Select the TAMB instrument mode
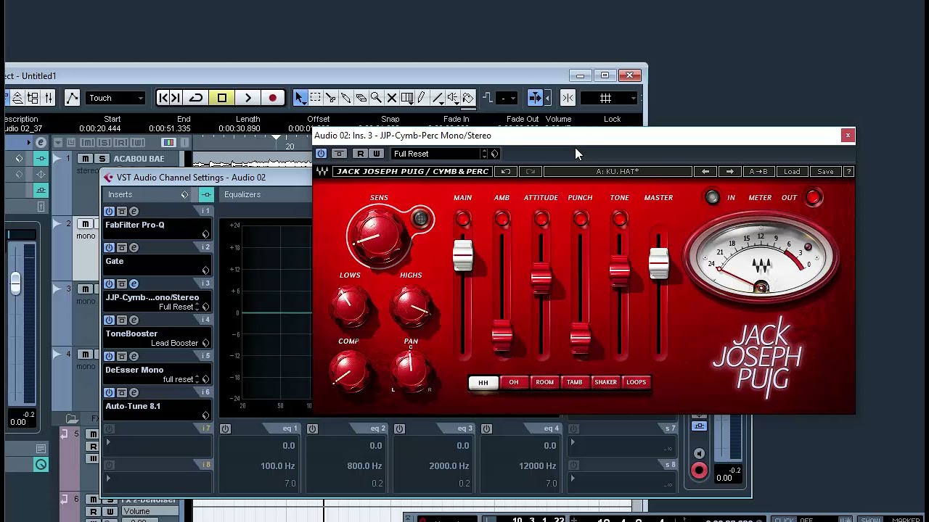Image resolution: width=929 pixels, height=522 pixels. point(574,382)
